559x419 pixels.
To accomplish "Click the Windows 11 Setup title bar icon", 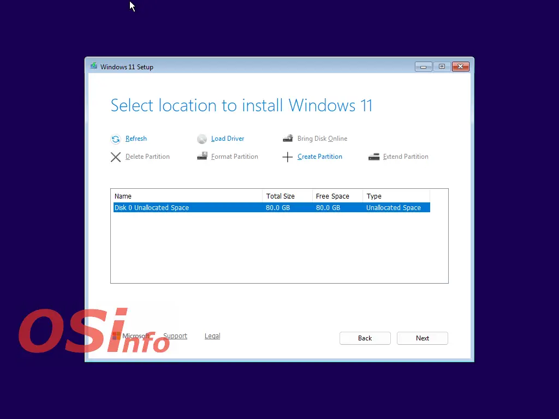I will [94, 67].
